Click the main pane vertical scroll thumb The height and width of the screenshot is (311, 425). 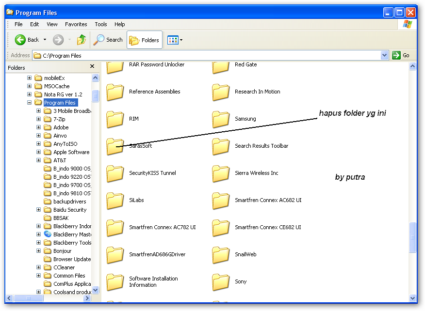412,237
